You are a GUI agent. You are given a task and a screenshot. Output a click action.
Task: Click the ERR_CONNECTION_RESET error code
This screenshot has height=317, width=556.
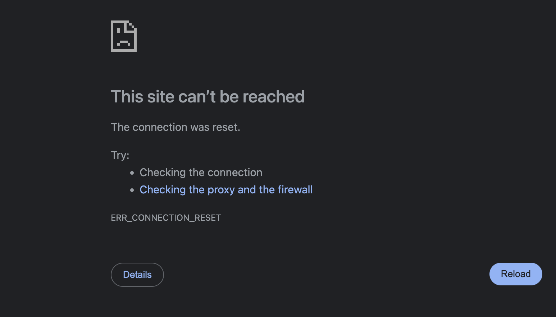pos(166,218)
